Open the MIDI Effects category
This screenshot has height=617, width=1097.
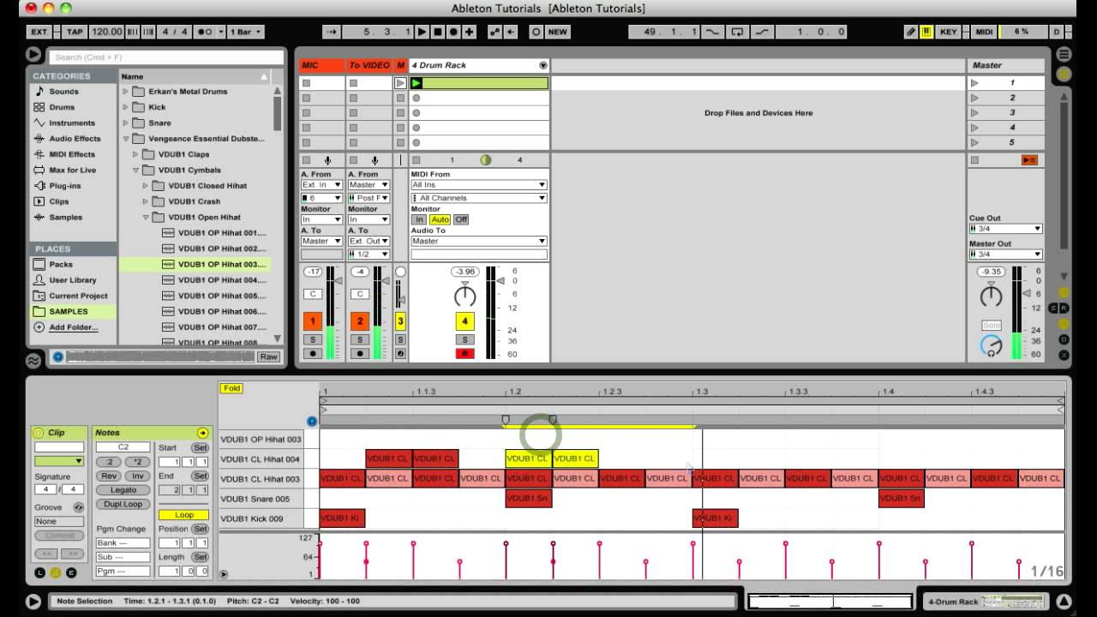click(x=72, y=154)
